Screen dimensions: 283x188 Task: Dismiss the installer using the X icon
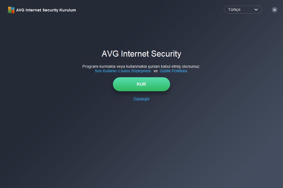click(x=275, y=10)
